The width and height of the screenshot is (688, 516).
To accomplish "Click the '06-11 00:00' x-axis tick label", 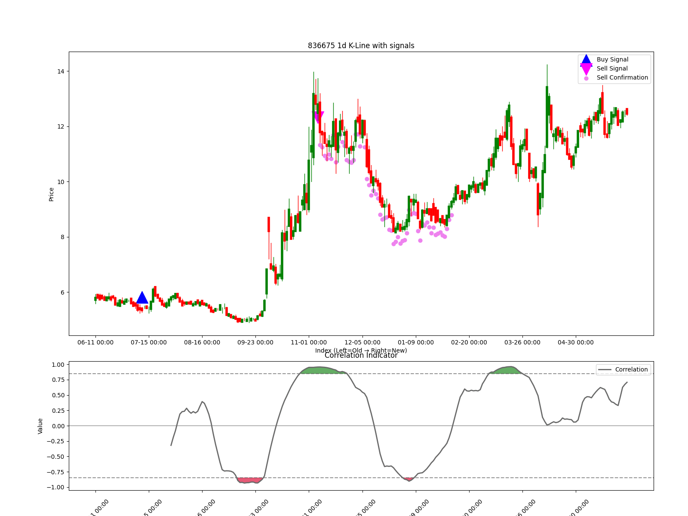I will tap(95, 342).
